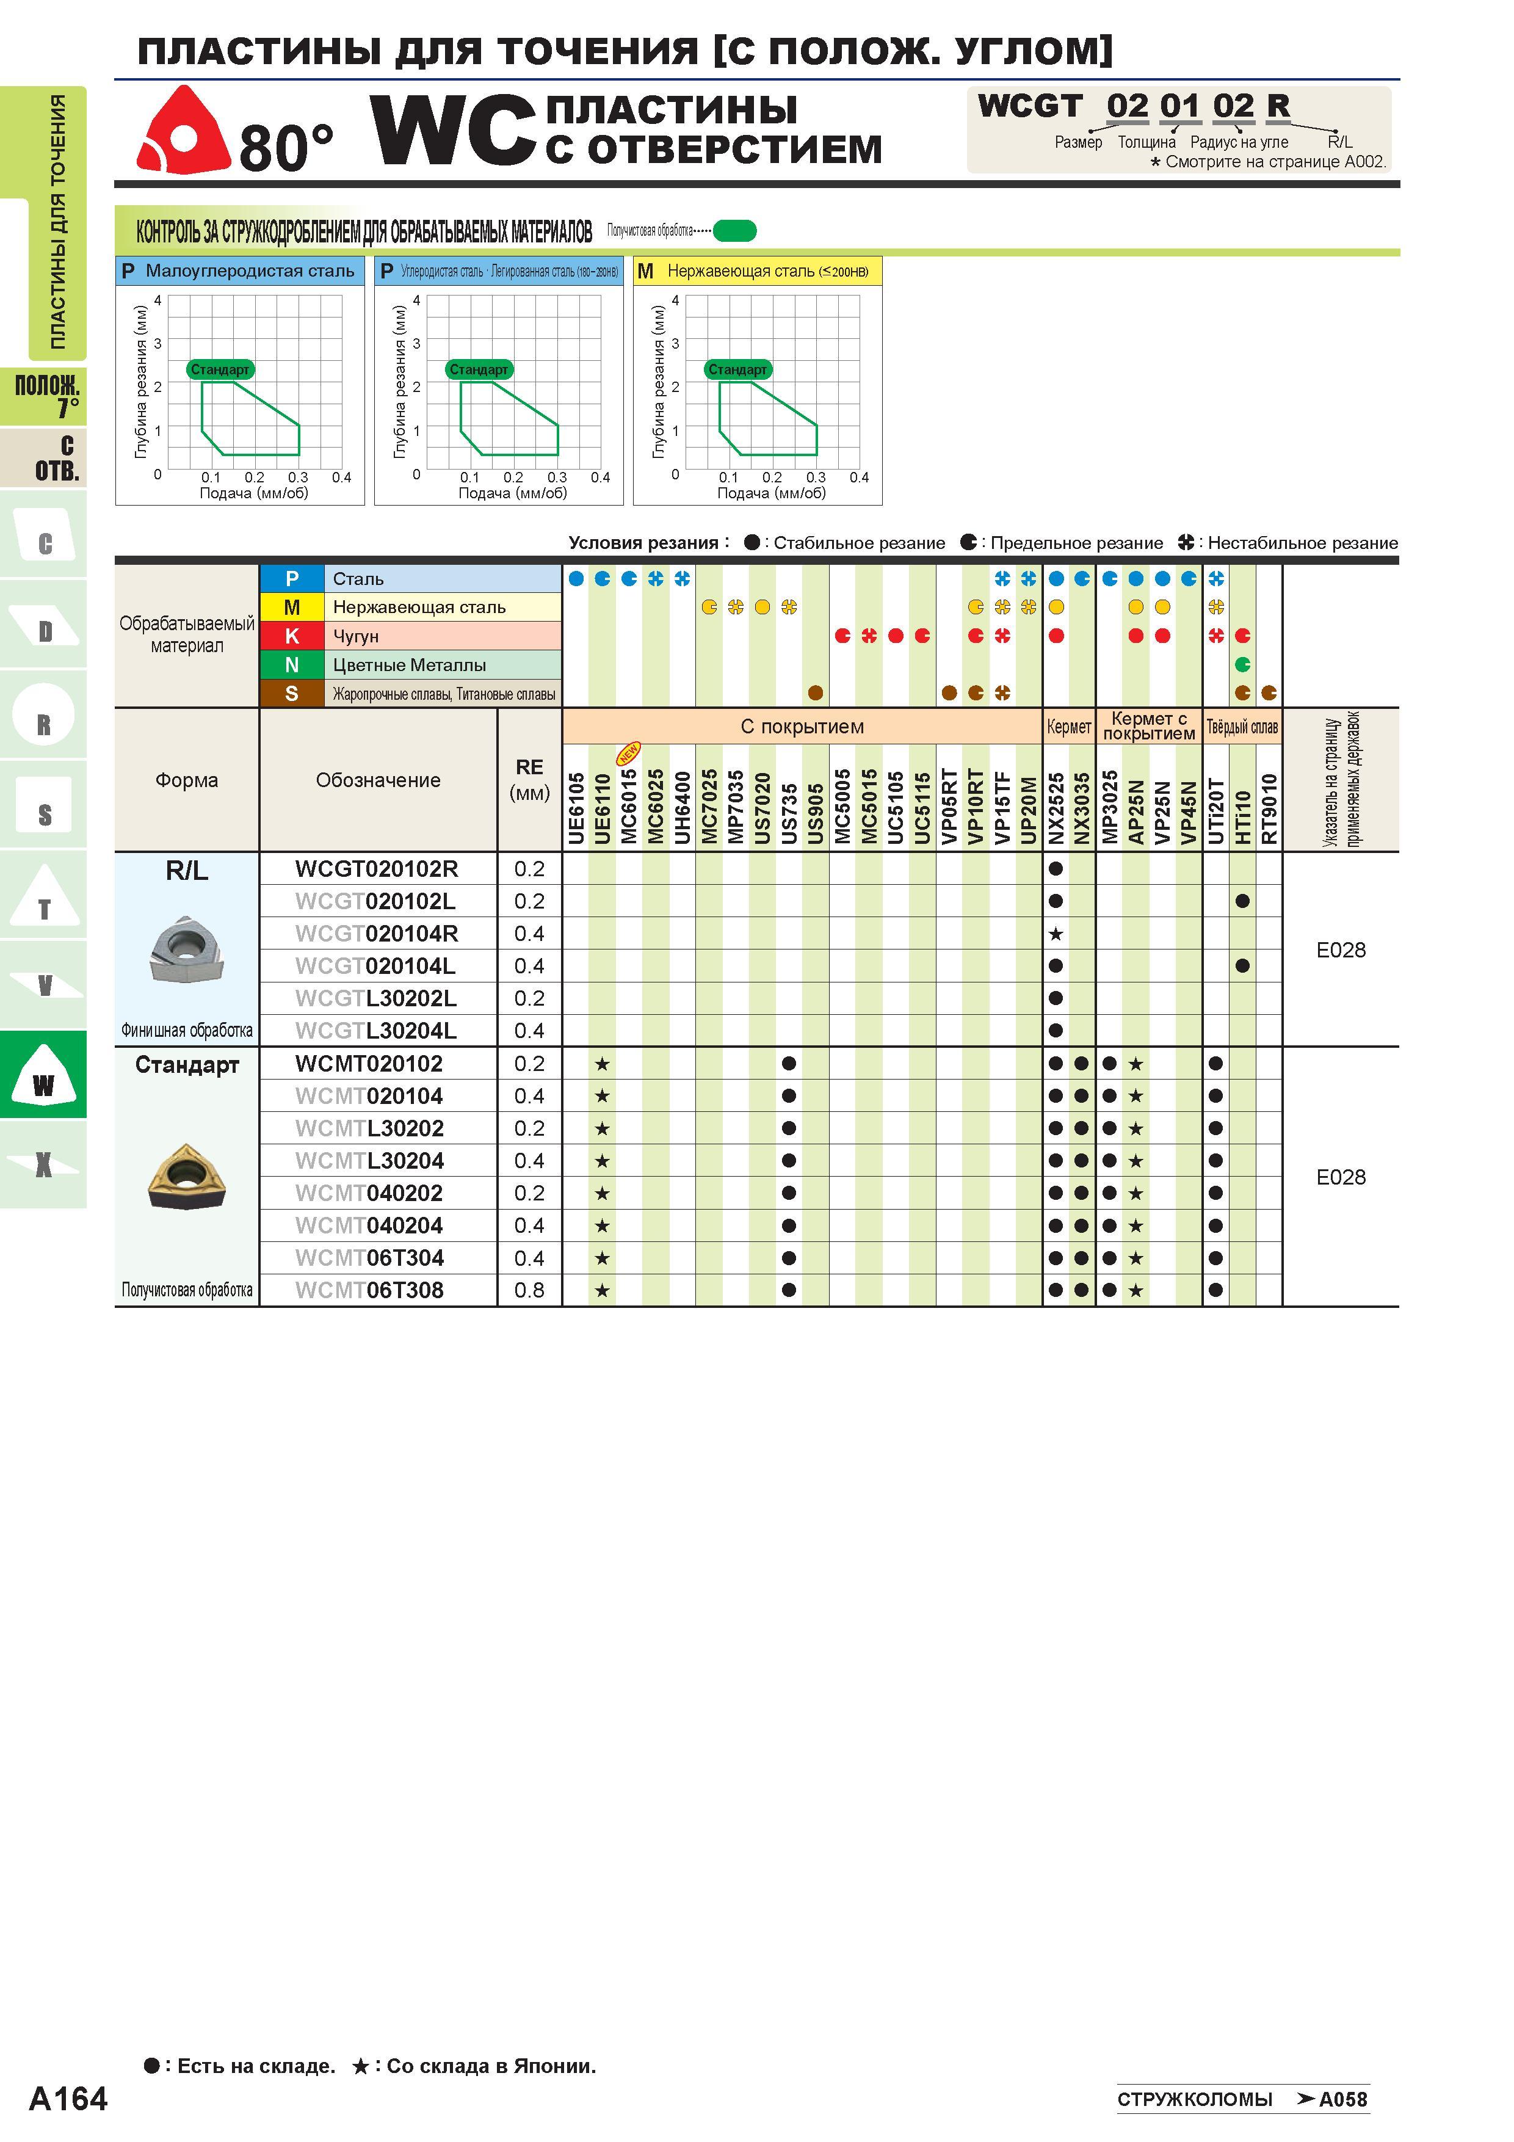Select designation WCMTL30204
Image resolution: width=1514 pixels, height=2142 pixels.
click(369, 1161)
